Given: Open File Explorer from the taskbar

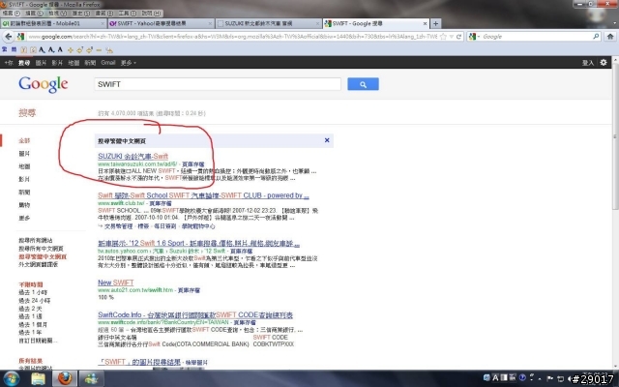Looking at the screenshot, I should pos(38,378).
